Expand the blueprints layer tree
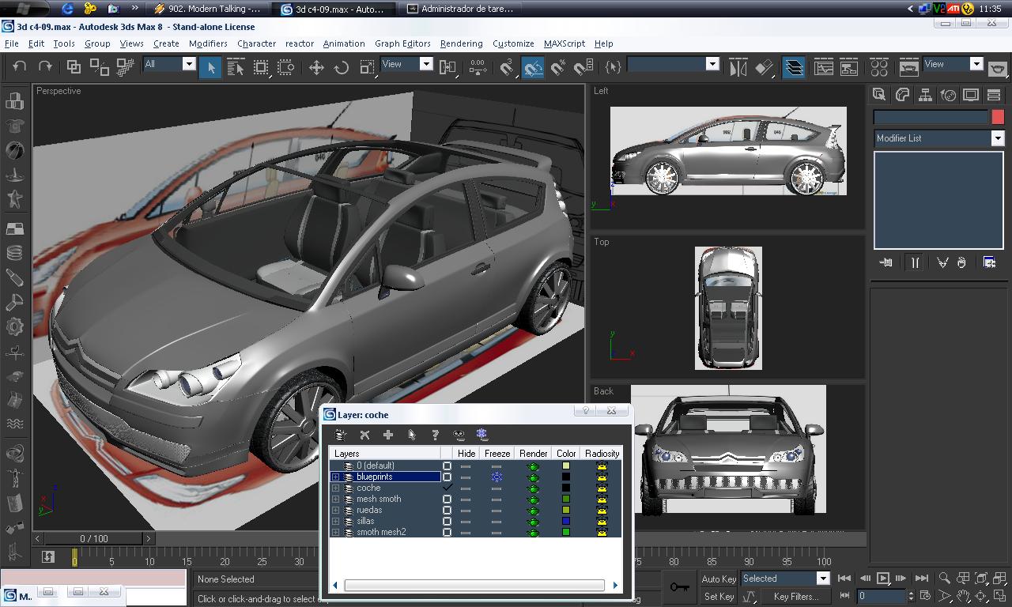This screenshot has width=1012, height=607. point(335,477)
